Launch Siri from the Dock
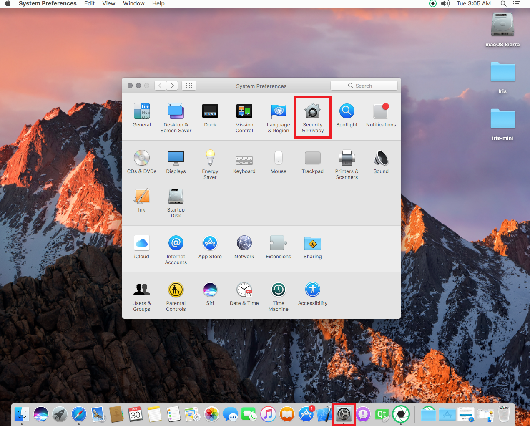This screenshot has width=530, height=426. tap(41, 414)
